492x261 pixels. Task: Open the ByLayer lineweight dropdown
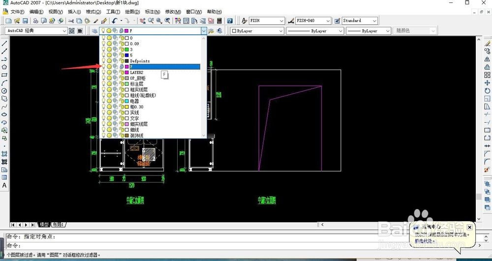point(388,31)
